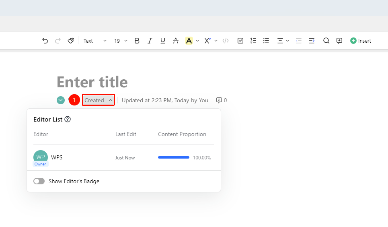
Task: Open the font size 19 dropdown
Action: 121,41
